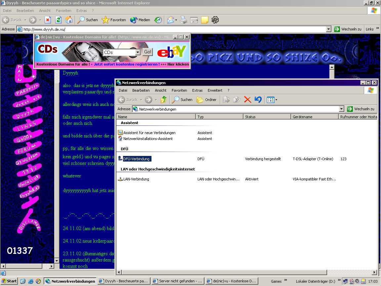
Task: Go up one folder level in Netzwerkverbindungen
Action: tap(164, 100)
